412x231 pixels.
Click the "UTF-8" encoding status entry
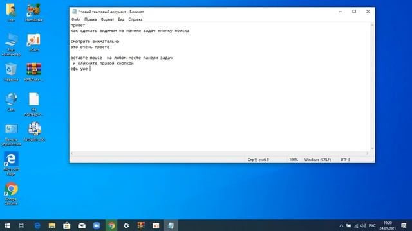click(345, 160)
